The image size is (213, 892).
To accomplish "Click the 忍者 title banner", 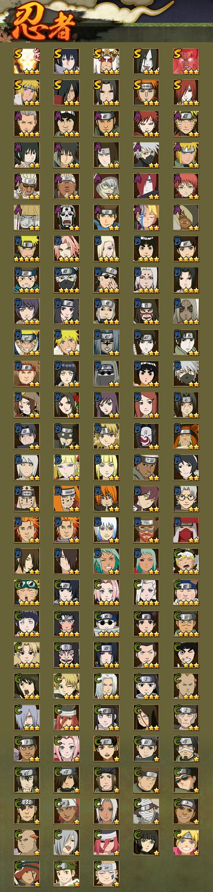I will pyautogui.click(x=43, y=24).
